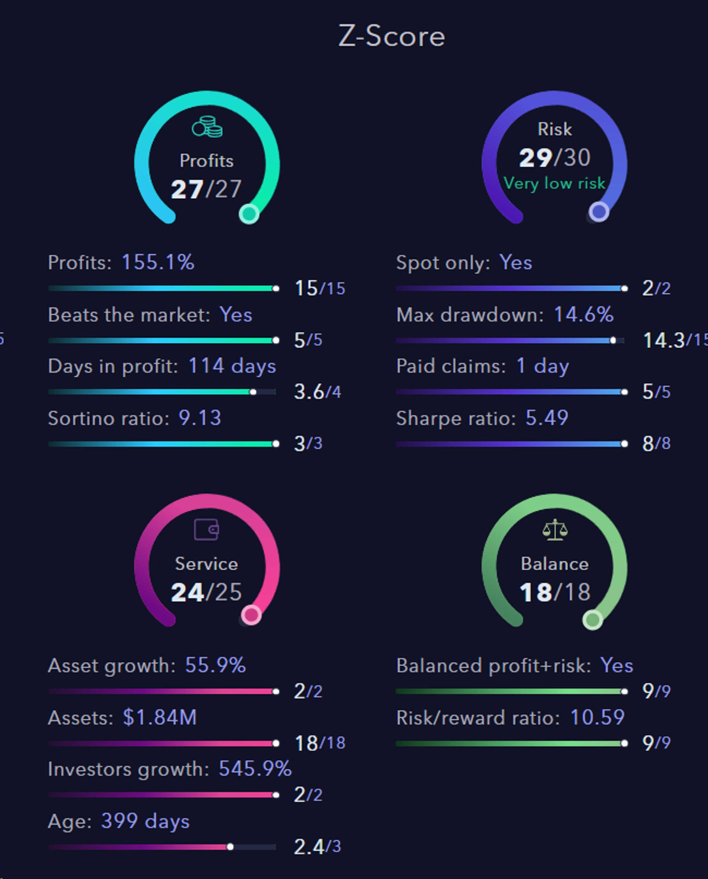The image size is (708, 879).
Task: Click the teal knob on Profits gauge
Action: point(249,214)
